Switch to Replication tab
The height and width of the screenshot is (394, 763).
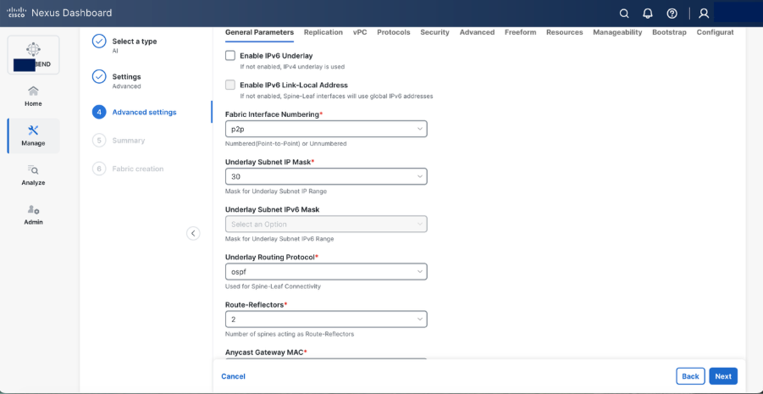click(x=323, y=32)
